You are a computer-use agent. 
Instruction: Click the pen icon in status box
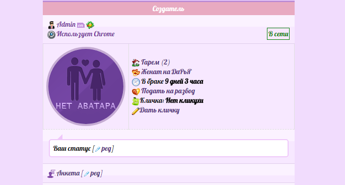pos(98,149)
